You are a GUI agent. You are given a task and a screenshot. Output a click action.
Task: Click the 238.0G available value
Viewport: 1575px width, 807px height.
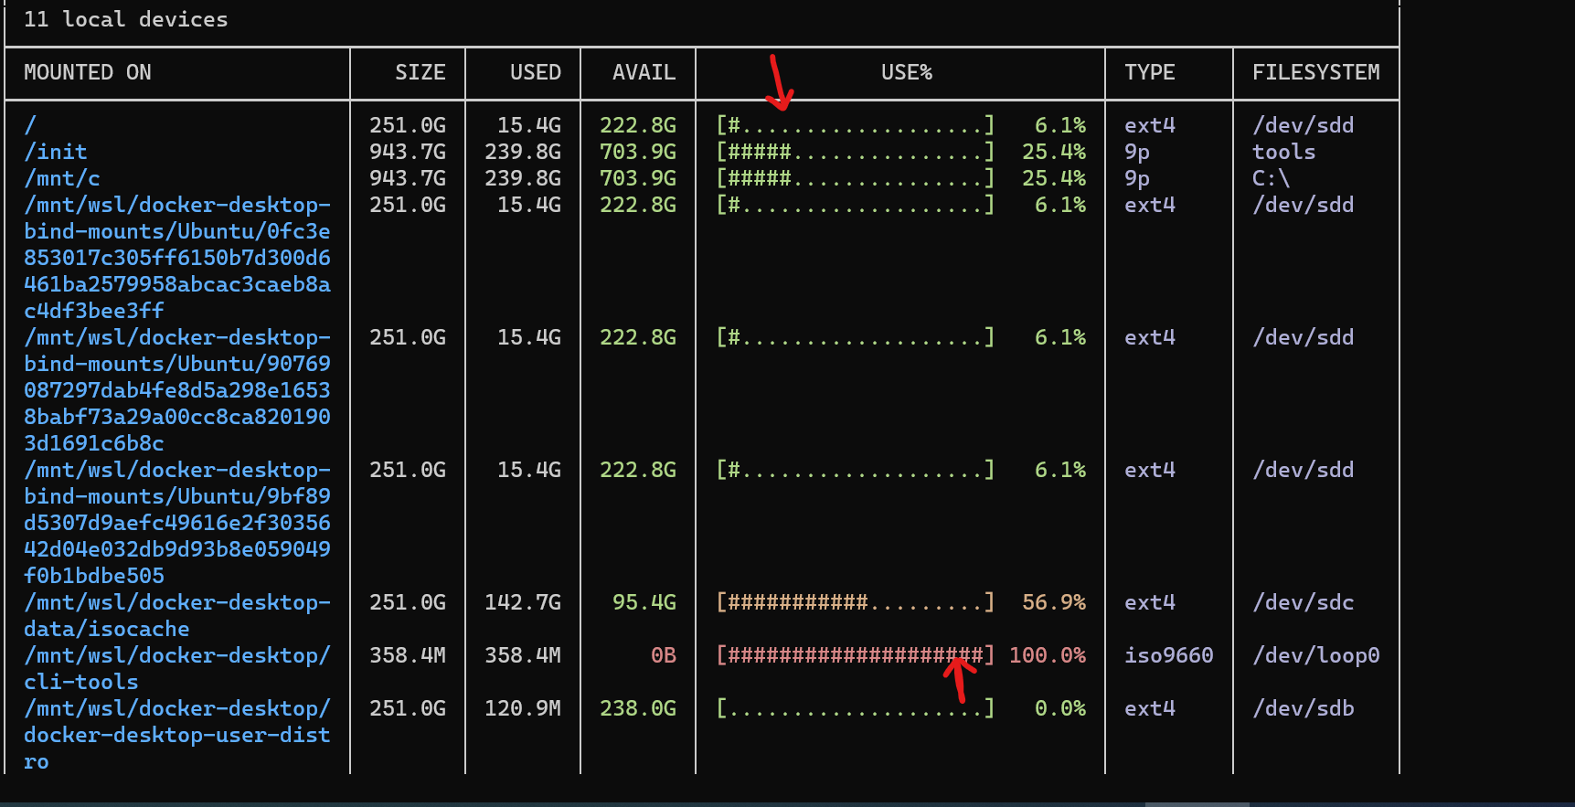(x=638, y=708)
